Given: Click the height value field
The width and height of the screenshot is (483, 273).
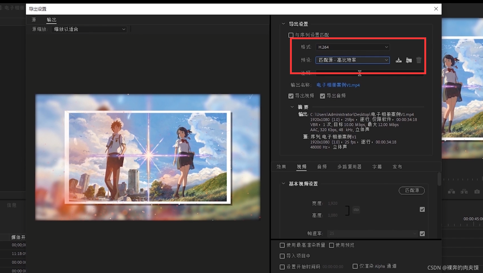Looking at the screenshot, I should (333, 215).
